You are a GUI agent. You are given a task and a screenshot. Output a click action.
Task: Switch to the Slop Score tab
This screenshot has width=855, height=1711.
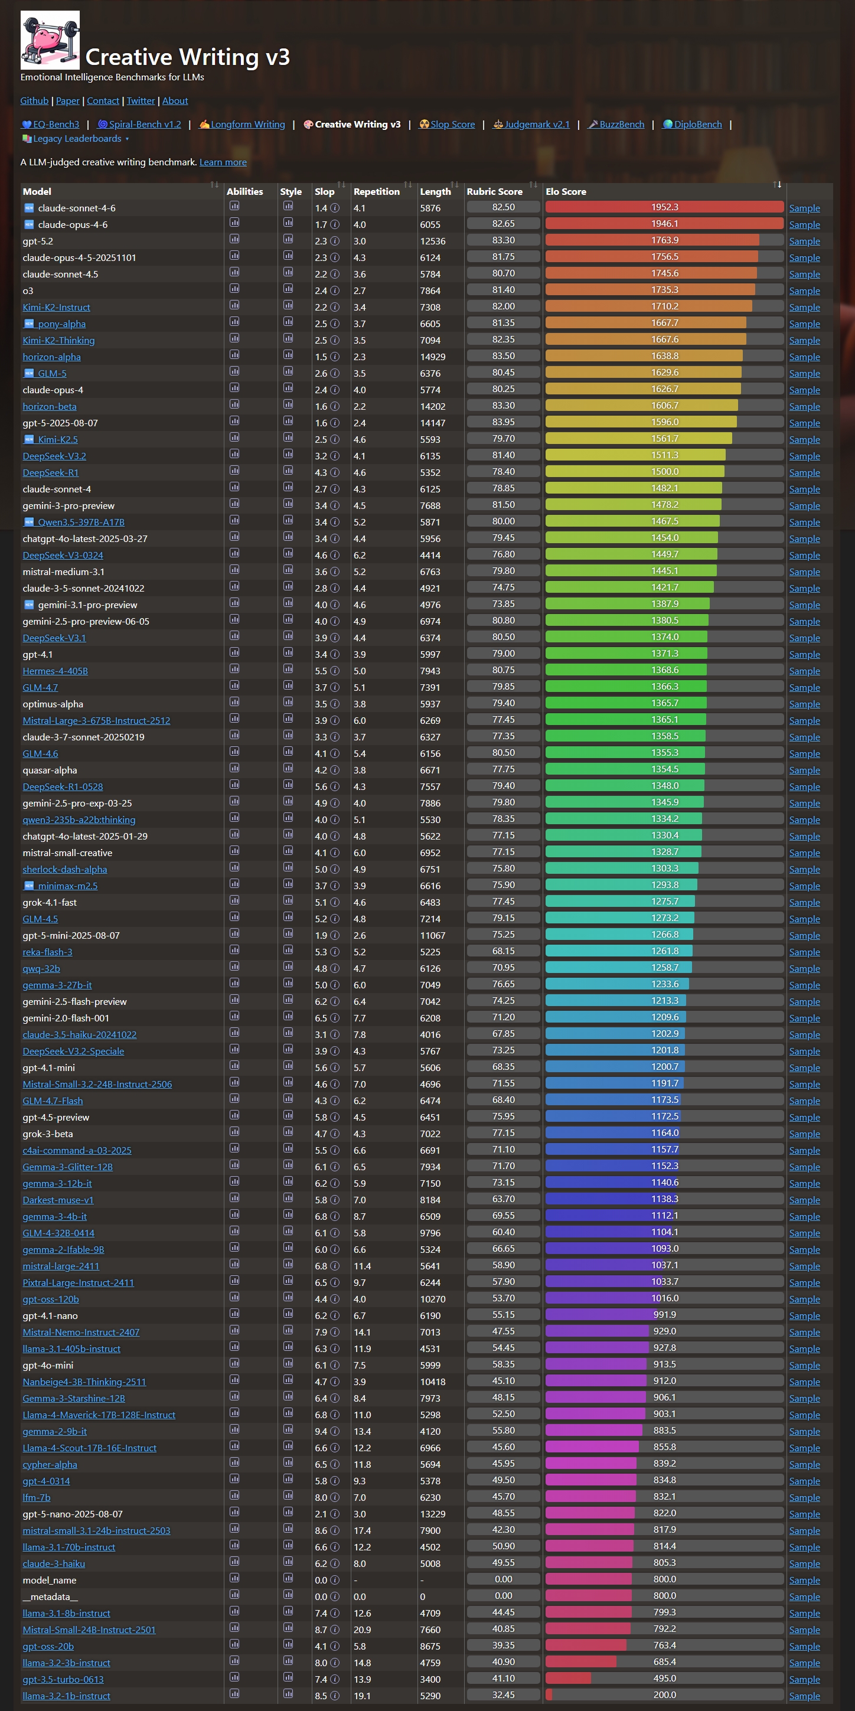pos(447,124)
